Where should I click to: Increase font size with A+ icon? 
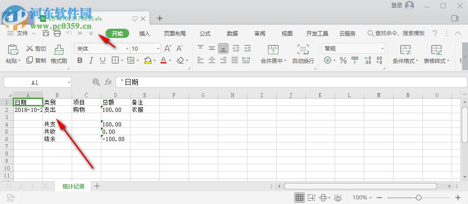click(x=168, y=48)
